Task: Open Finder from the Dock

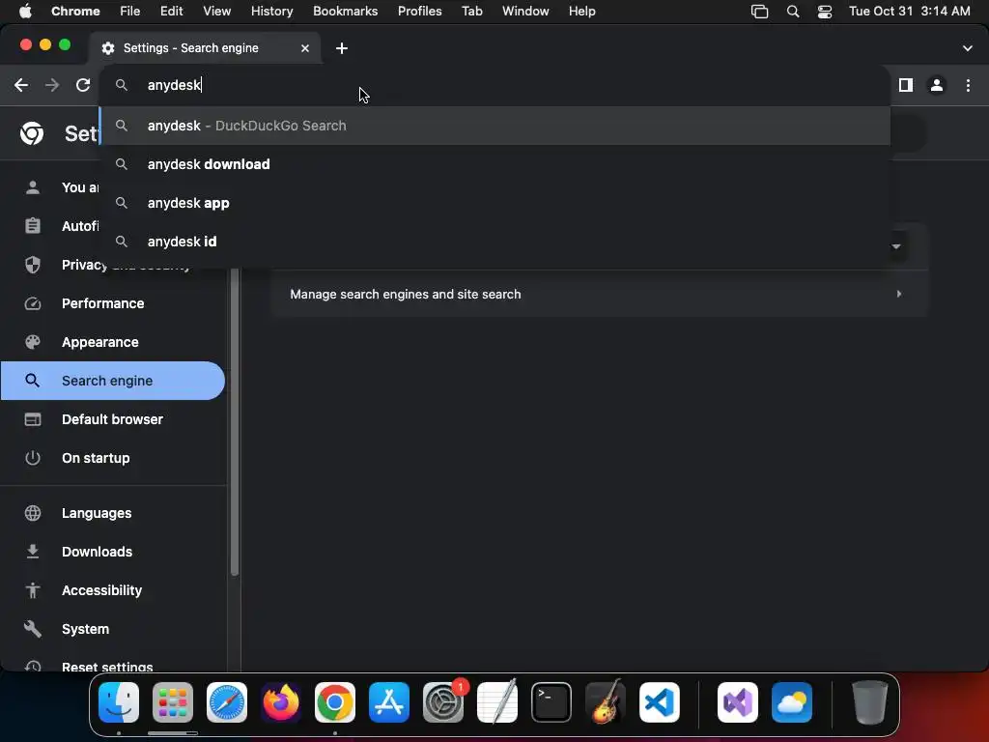Action: tap(119, 702)
